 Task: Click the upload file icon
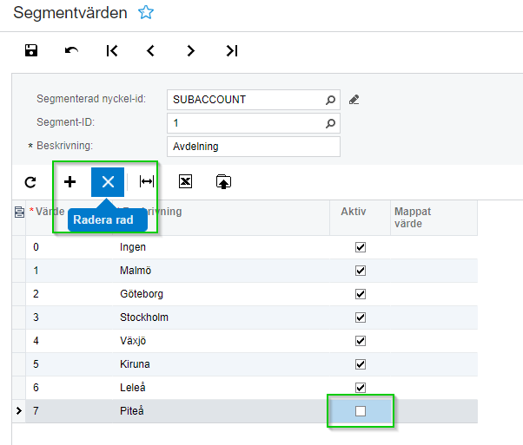pyautogui.click(x=223, y=182)
